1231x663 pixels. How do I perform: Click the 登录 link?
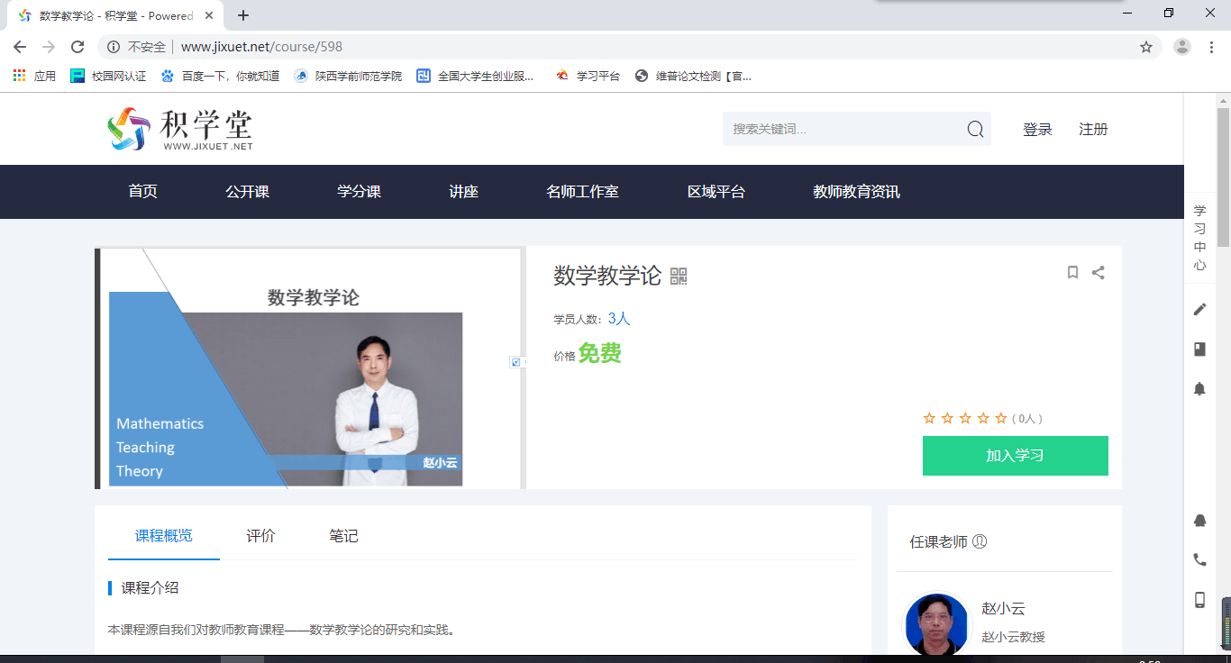[1037, 130]
